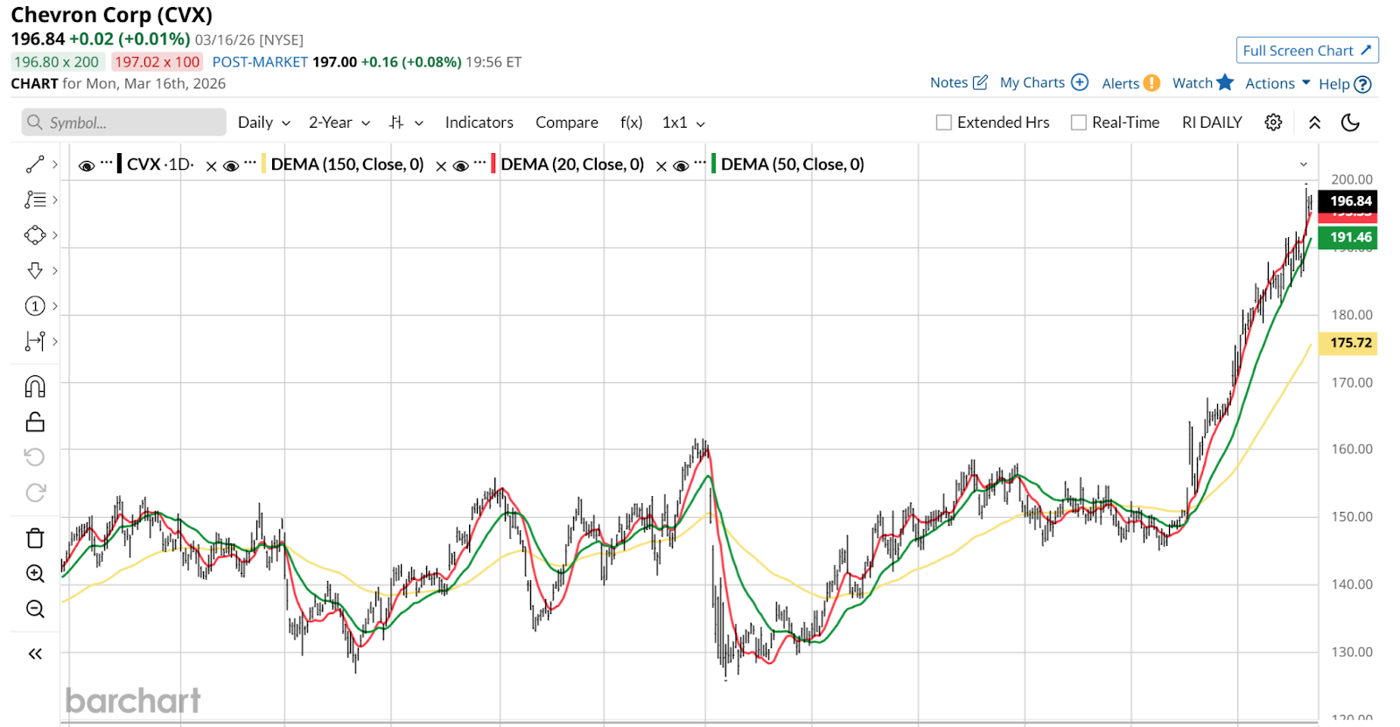Viewport: 1400px width, 727px height.
Task: Toggle the magnet snap mode
Action: (35, 387)
